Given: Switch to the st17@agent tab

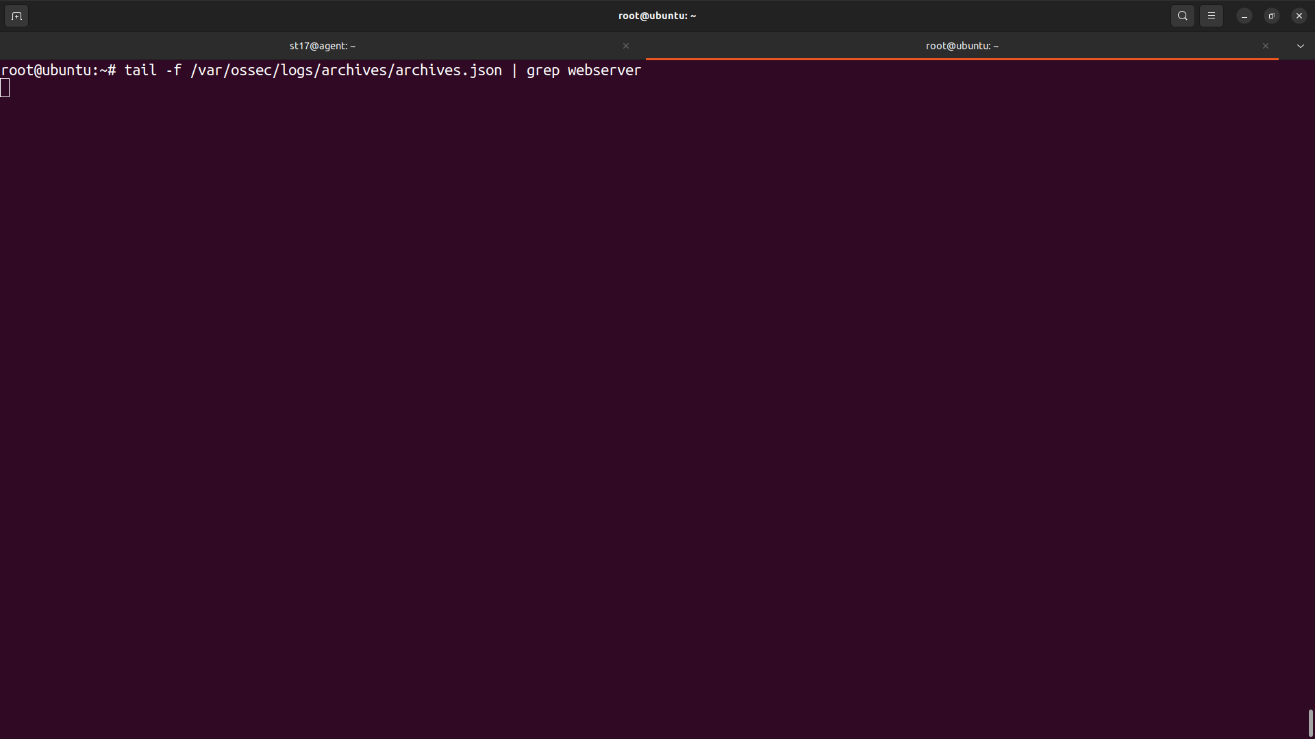Looking at the screenshot, I should coord(323,46).
